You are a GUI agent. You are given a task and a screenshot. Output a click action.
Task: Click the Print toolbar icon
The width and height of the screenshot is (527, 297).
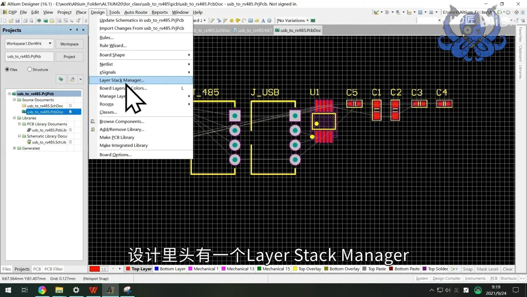(25, 20)
